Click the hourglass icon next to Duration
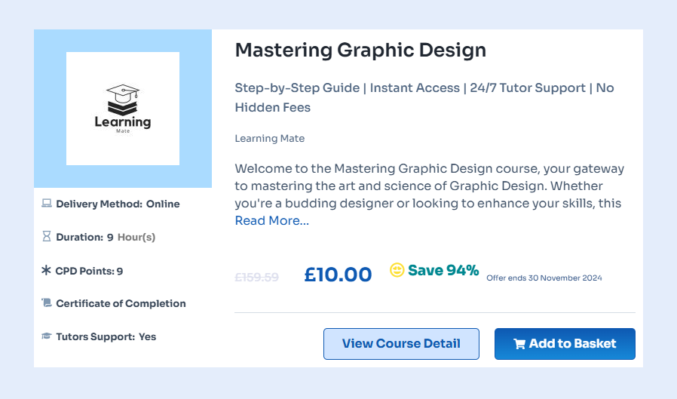The height and width of the screenshot is (399, 677). tap(46, 237)
